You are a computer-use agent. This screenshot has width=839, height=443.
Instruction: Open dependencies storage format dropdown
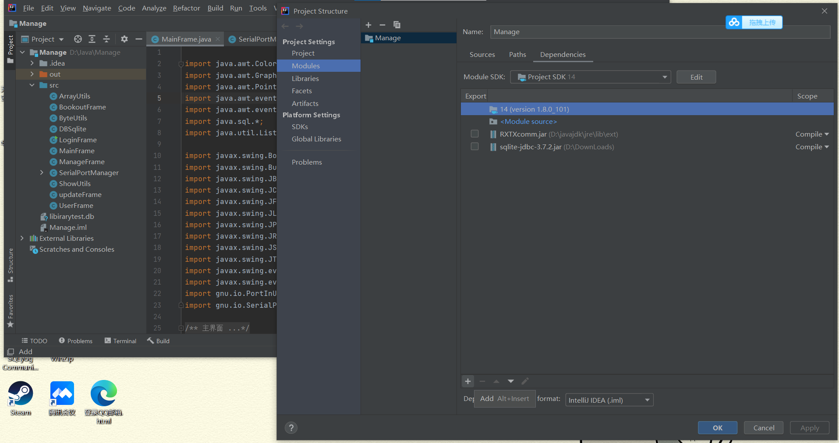click(x=609, y=400)
